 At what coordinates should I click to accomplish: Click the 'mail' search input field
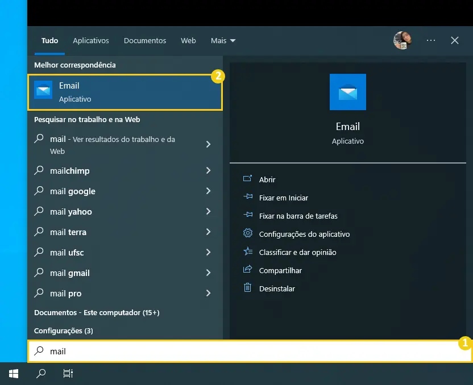click(x=250, y=351)
